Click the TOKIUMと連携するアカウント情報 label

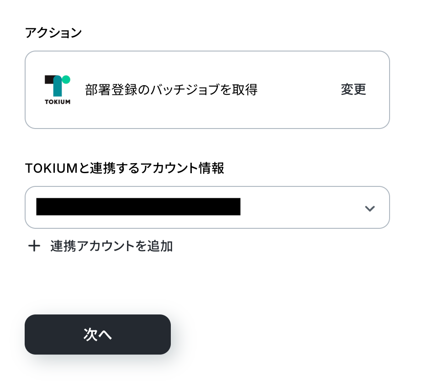coord(124,169)
